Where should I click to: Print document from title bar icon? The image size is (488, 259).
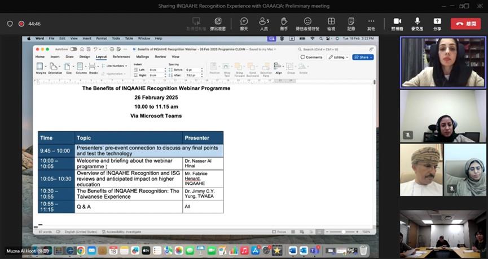click(x=112, y=49)
